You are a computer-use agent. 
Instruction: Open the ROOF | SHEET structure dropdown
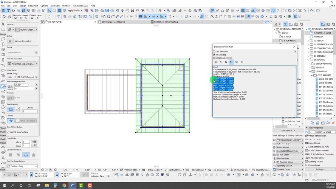click(x=26, y=29)
